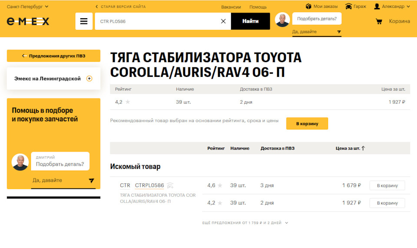Clear the search field with X icon

(223, 21)
